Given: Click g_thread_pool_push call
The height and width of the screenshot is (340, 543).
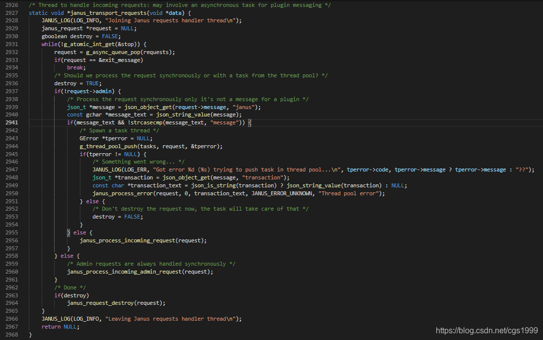Looking at the screenshot, I should click(x=151, y=146).
